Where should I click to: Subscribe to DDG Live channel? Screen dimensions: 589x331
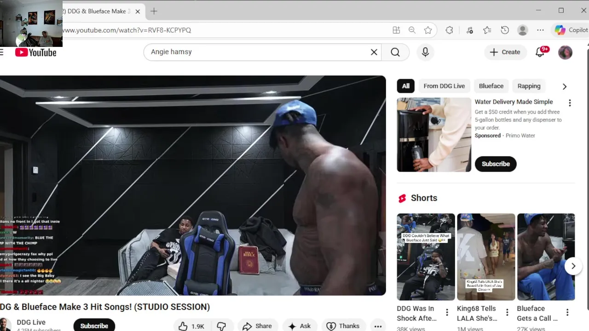94,325
